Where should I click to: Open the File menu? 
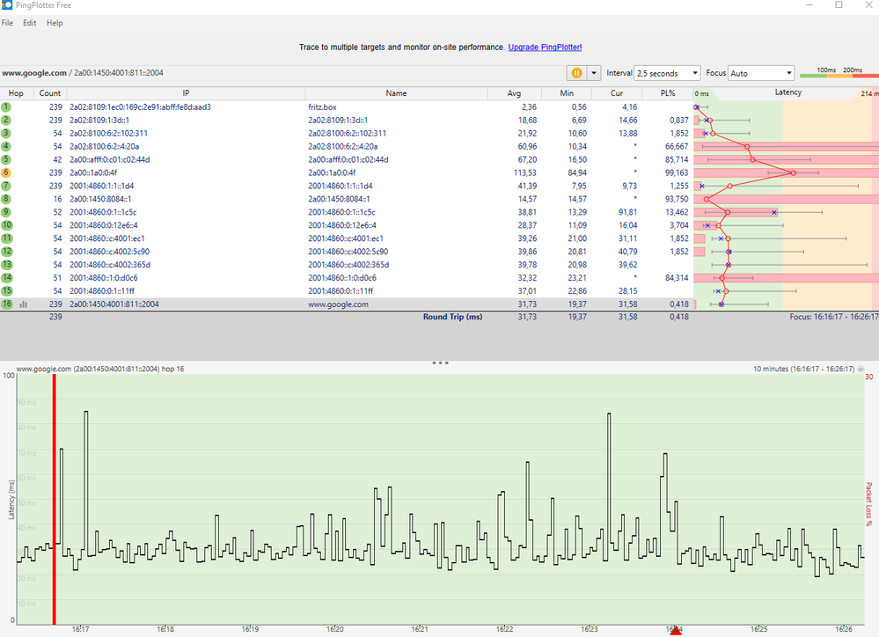click(7, 23)
